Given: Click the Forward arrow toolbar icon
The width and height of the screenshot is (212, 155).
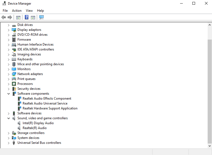Looking at the screenshot, I should point(10,17).
